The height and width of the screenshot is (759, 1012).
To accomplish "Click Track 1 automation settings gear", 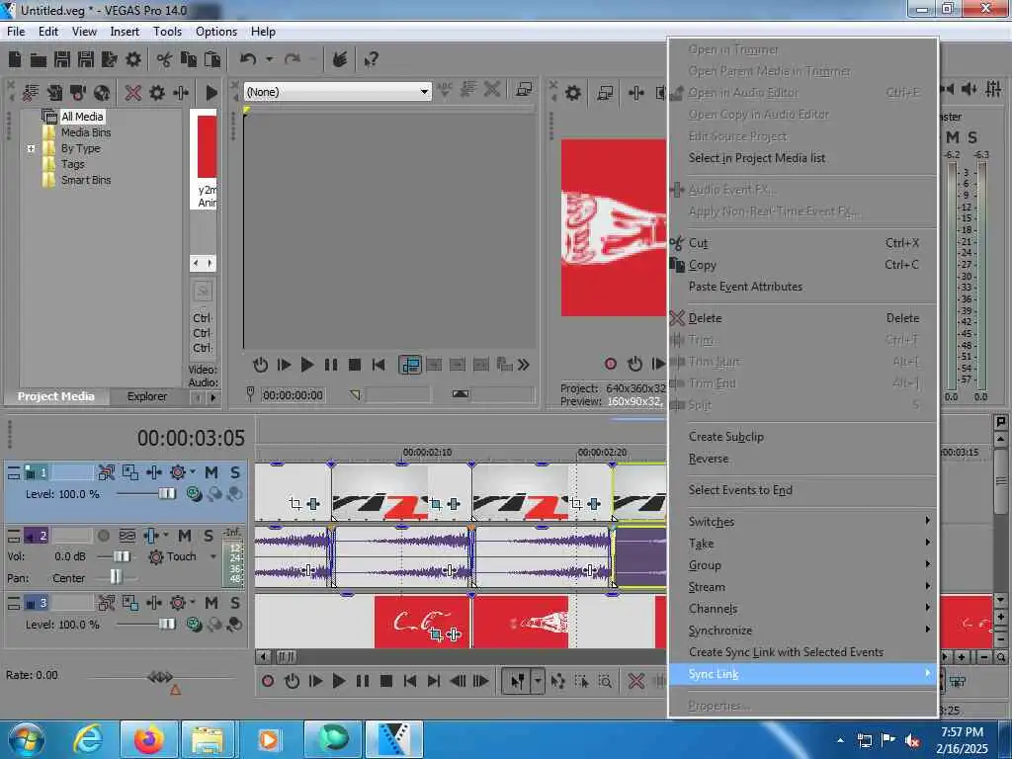I will coord(178,472).
